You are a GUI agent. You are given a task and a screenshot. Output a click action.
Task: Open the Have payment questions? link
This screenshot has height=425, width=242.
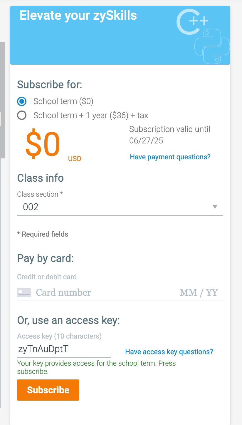coord(170,157)
